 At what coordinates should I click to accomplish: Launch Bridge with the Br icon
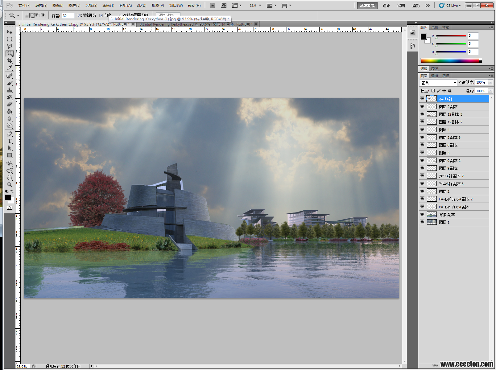[213, 6]
